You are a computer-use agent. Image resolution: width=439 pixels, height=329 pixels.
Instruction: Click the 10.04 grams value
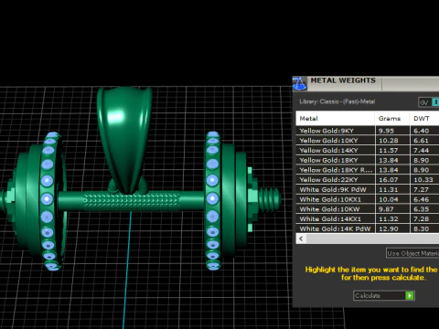click(x=389, y=199)
